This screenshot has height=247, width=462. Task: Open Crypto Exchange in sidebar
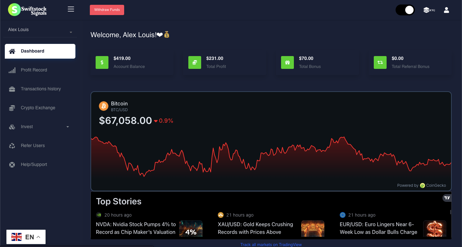[38, 108]
